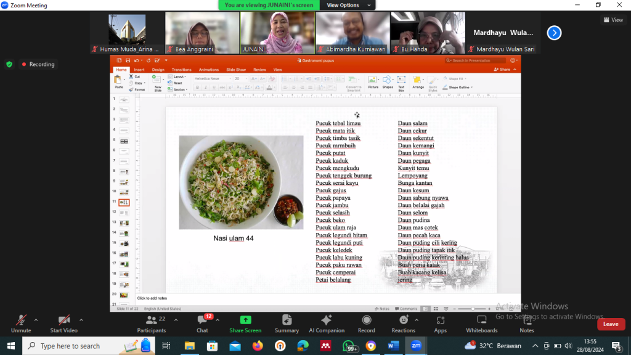The image size is (631, 355).
Task: Expand the View Options dropdown
Action: (x=348, y=5)
